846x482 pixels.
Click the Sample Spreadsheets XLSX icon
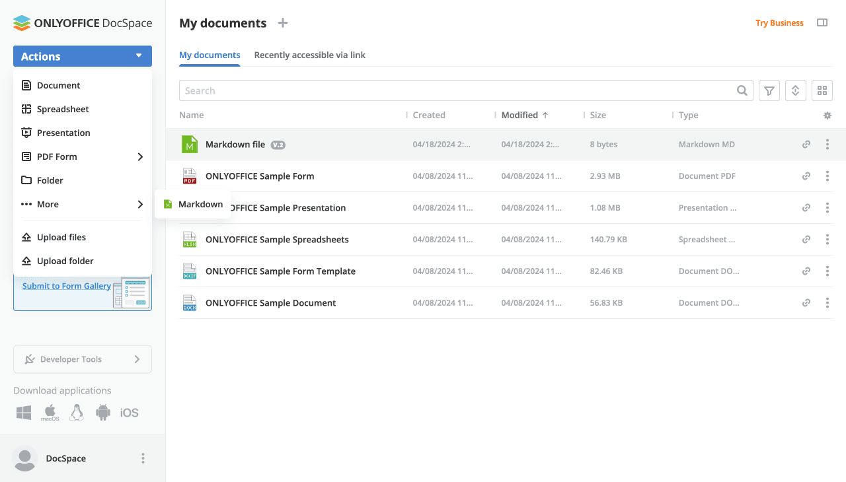pyautogui.click(x=190, y=240)
